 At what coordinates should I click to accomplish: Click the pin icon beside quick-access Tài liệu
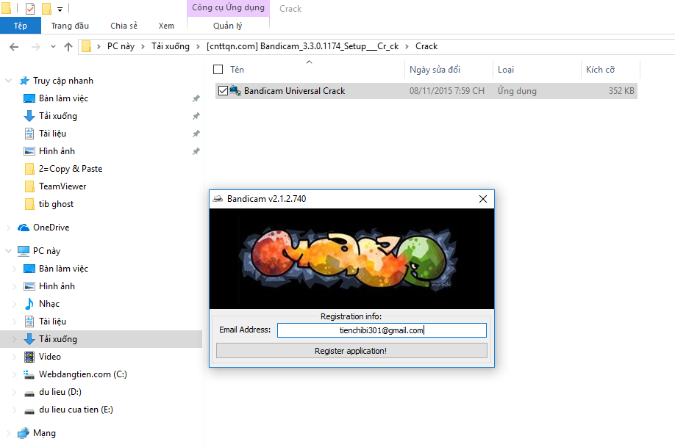click(196, 134)
